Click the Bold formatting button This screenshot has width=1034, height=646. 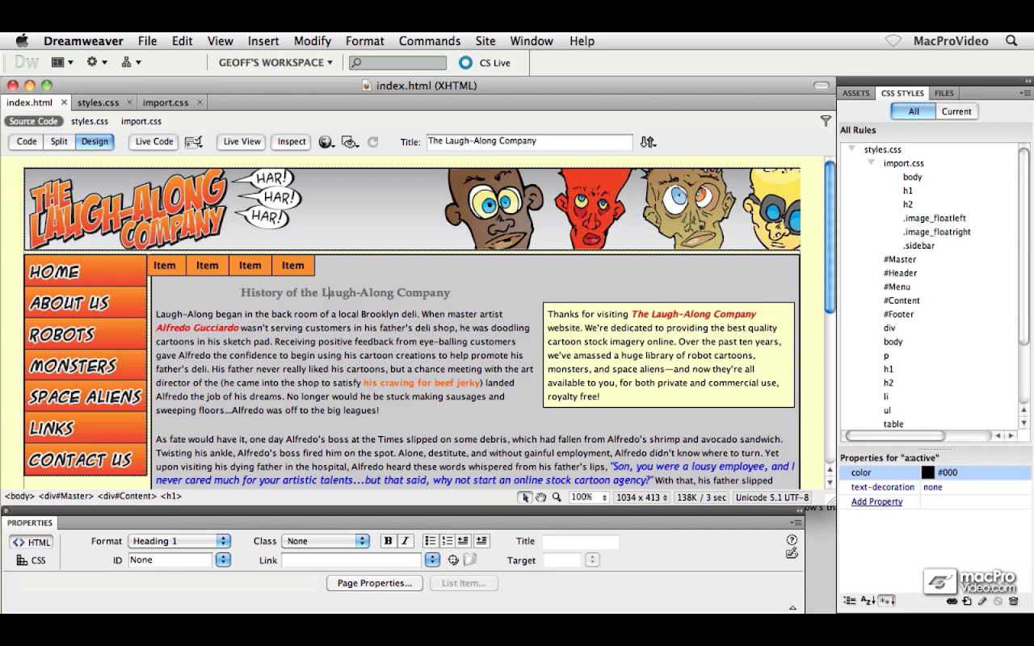pyautogui.click(x=388, y=541)
